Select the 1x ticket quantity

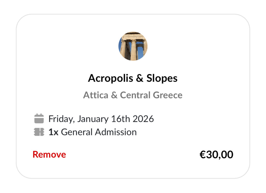(x=53, y=132)
